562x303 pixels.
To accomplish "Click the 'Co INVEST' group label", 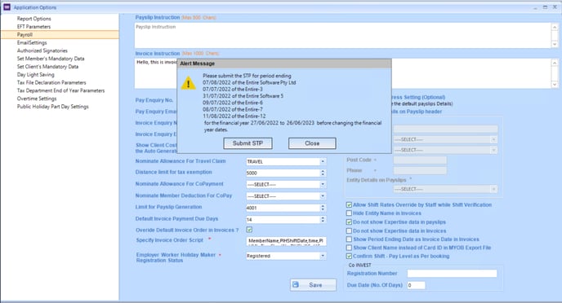I will (x=360, y=266).
